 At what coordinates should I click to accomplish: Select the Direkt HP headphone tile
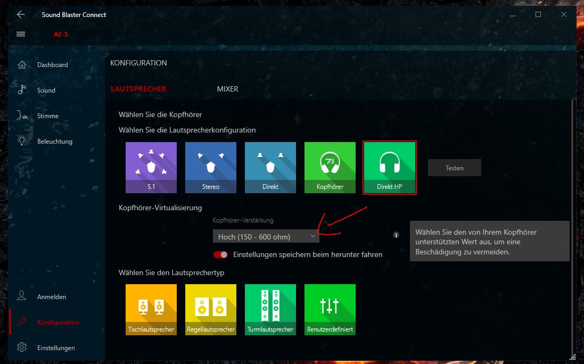tap(390, 168)
